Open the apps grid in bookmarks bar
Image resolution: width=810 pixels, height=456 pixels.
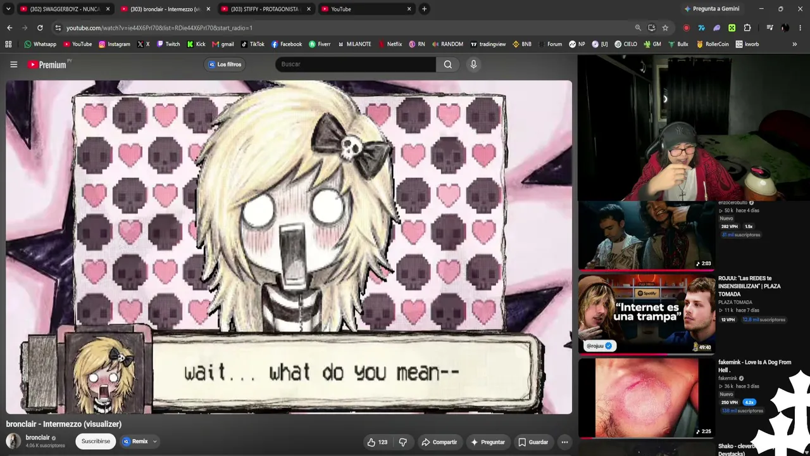click(8, 44)
